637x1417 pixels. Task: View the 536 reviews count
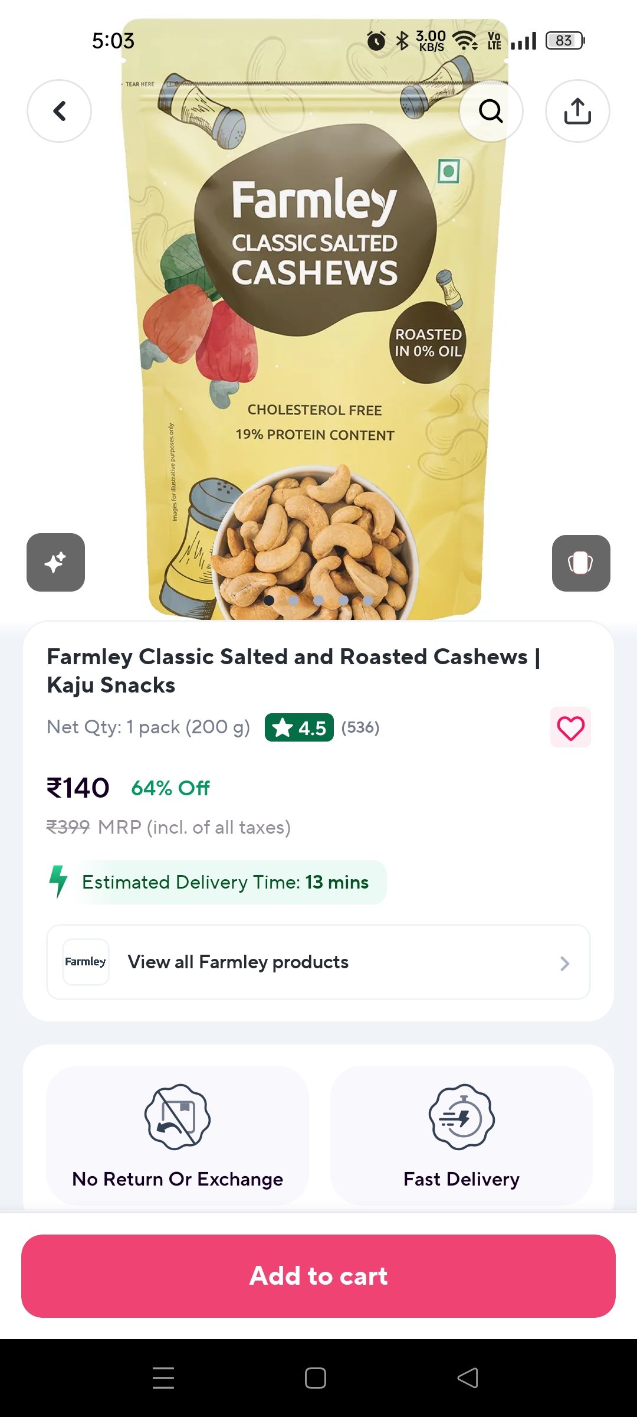tap(360, 727)
